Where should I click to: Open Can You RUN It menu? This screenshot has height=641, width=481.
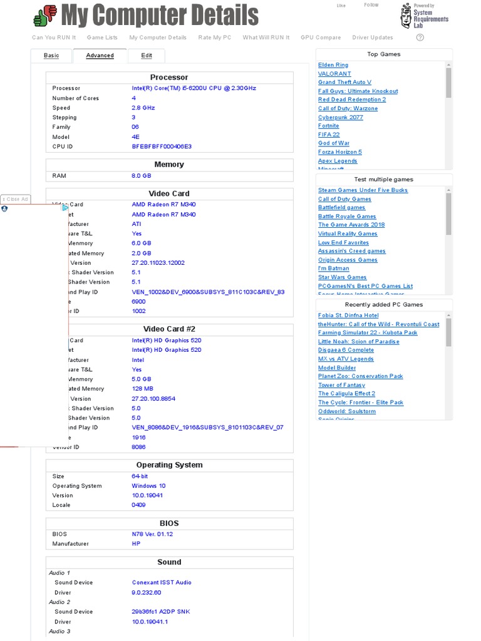pos(54,38)
